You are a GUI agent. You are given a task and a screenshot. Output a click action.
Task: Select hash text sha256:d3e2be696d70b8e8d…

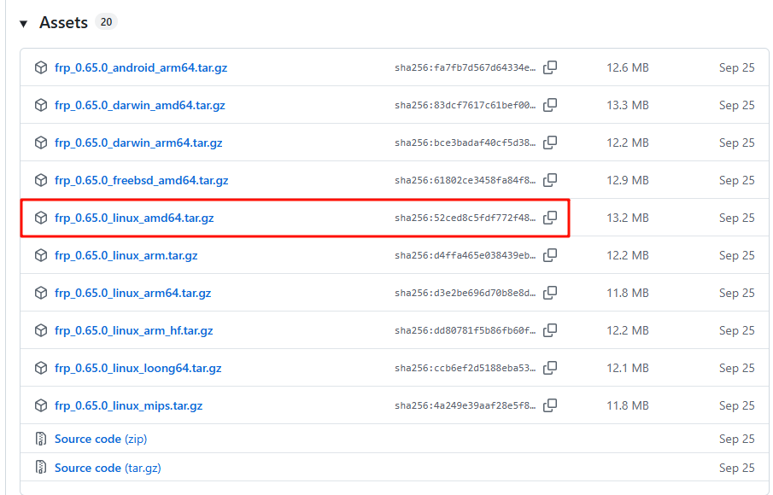[x=465, y=293]
